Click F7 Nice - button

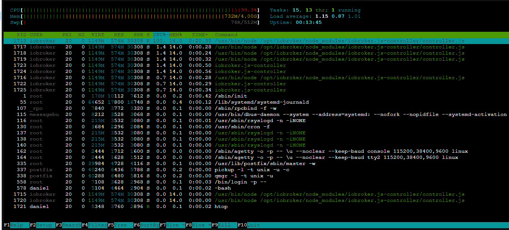pos(172,225)
